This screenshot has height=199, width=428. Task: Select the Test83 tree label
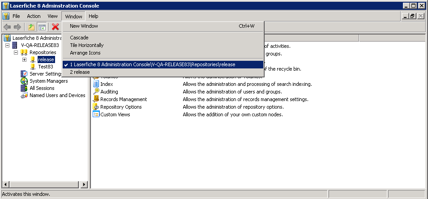tap(46, 67)
